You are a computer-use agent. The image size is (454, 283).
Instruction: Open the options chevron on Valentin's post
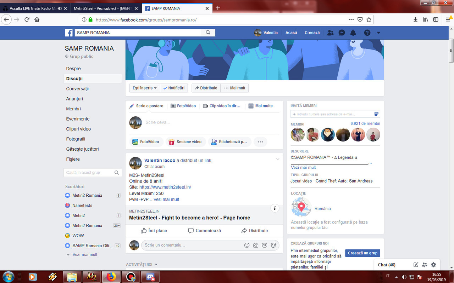click(x=278, y=159)
